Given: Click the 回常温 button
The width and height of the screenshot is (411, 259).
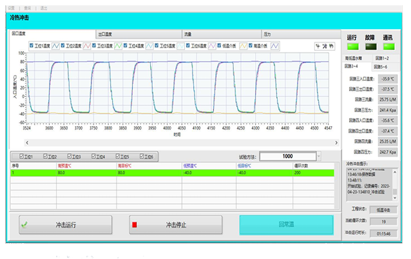Looking at the screenshot, I should tap(287, 225).
